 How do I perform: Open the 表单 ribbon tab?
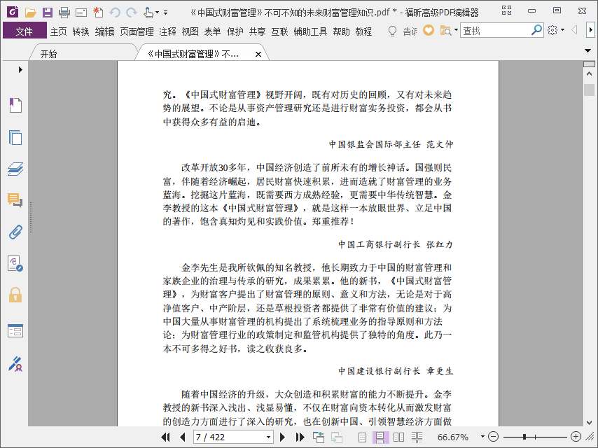[x=212, y=31]
